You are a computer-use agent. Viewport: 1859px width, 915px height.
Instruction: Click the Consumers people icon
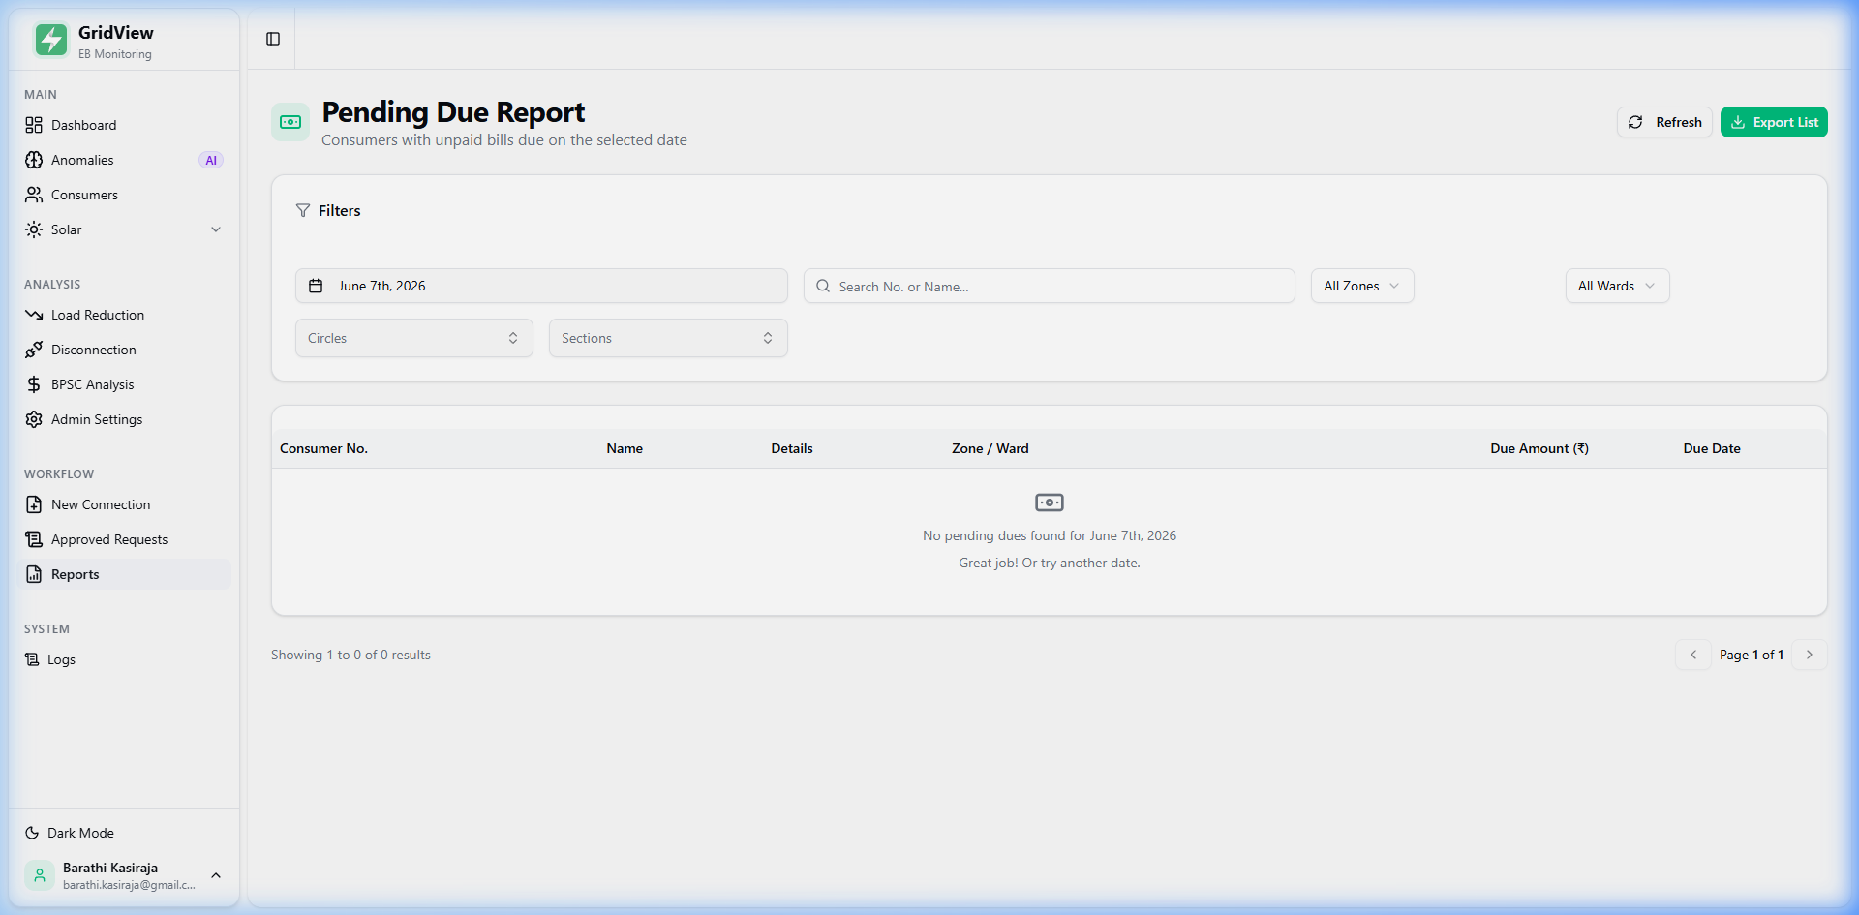34,195
